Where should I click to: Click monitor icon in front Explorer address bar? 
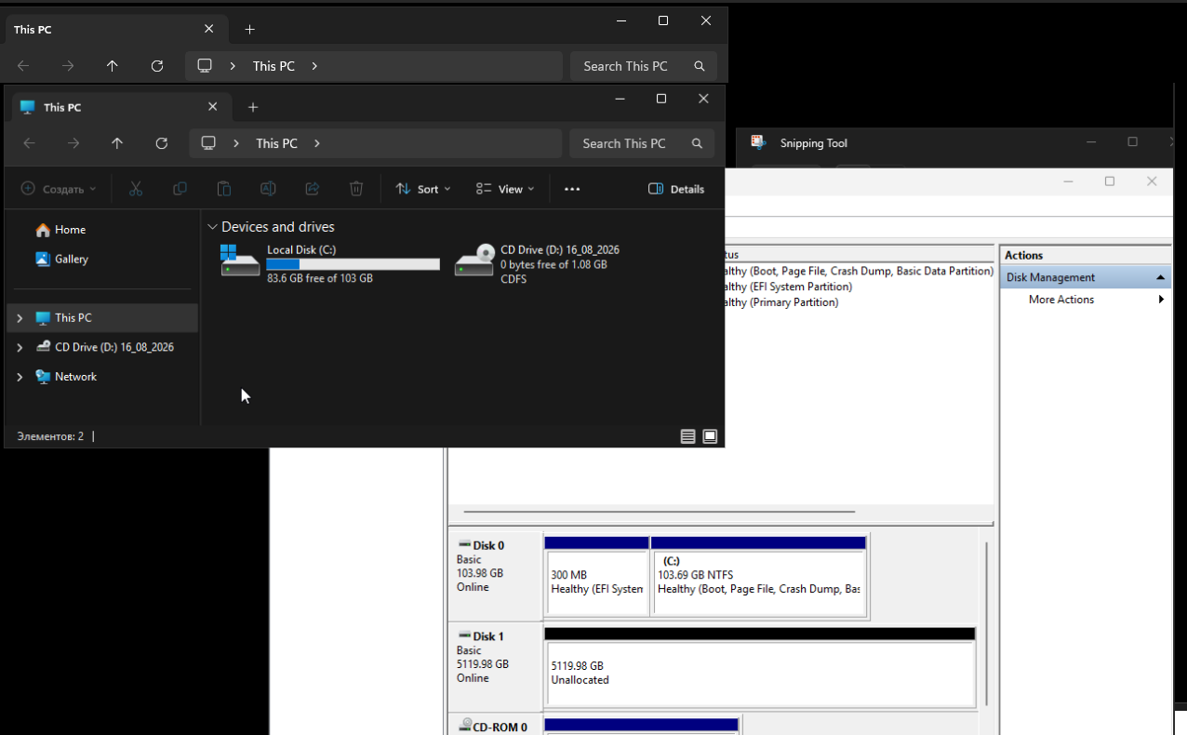pyautogui.click(x=208, y=143)
